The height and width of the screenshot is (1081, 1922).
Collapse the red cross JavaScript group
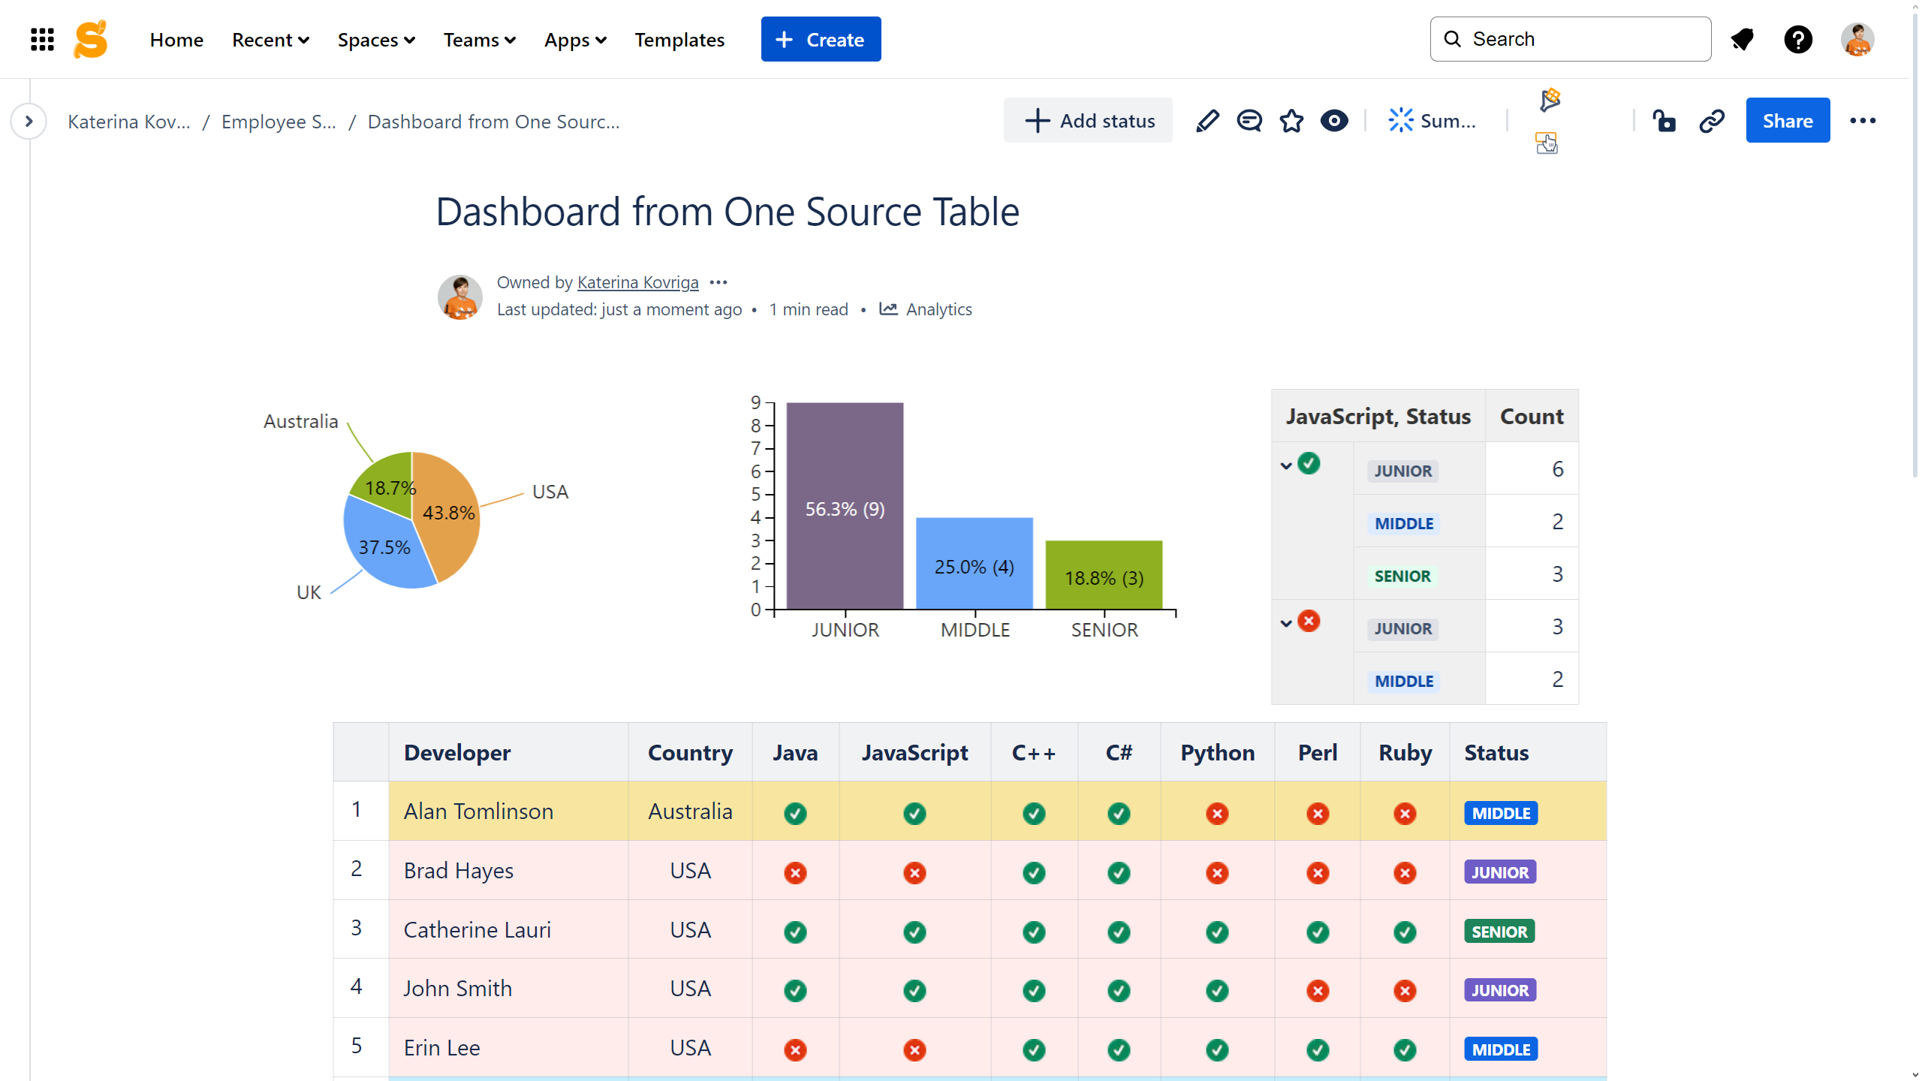pyautogui.click(x=1286, y=623)
